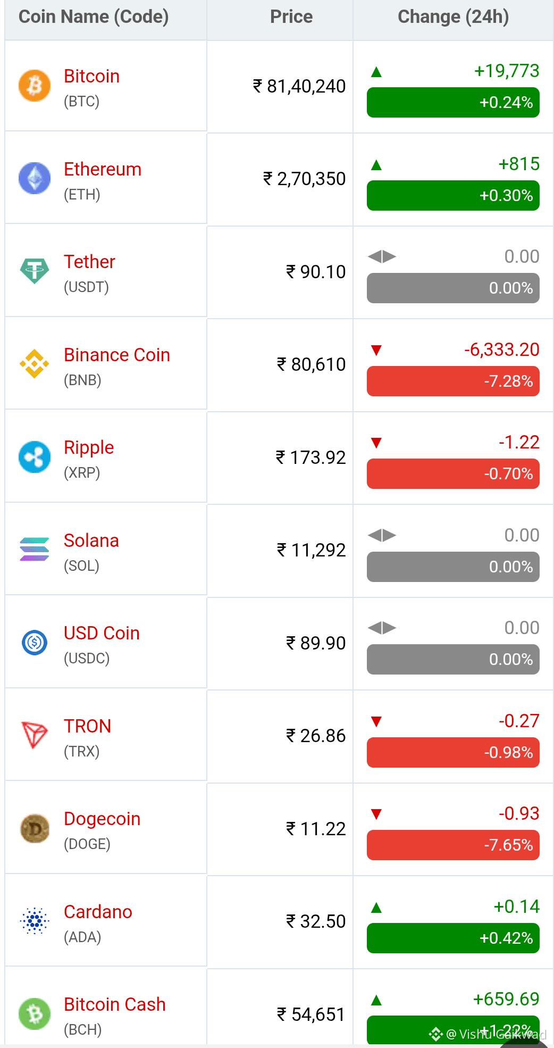Open the Ethereum coin name link
The width and height of the screenshot is (554, 1048).
103,169
